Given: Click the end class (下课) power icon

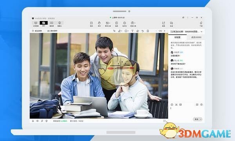Looking at the screenshot, I should coord(201,23).
